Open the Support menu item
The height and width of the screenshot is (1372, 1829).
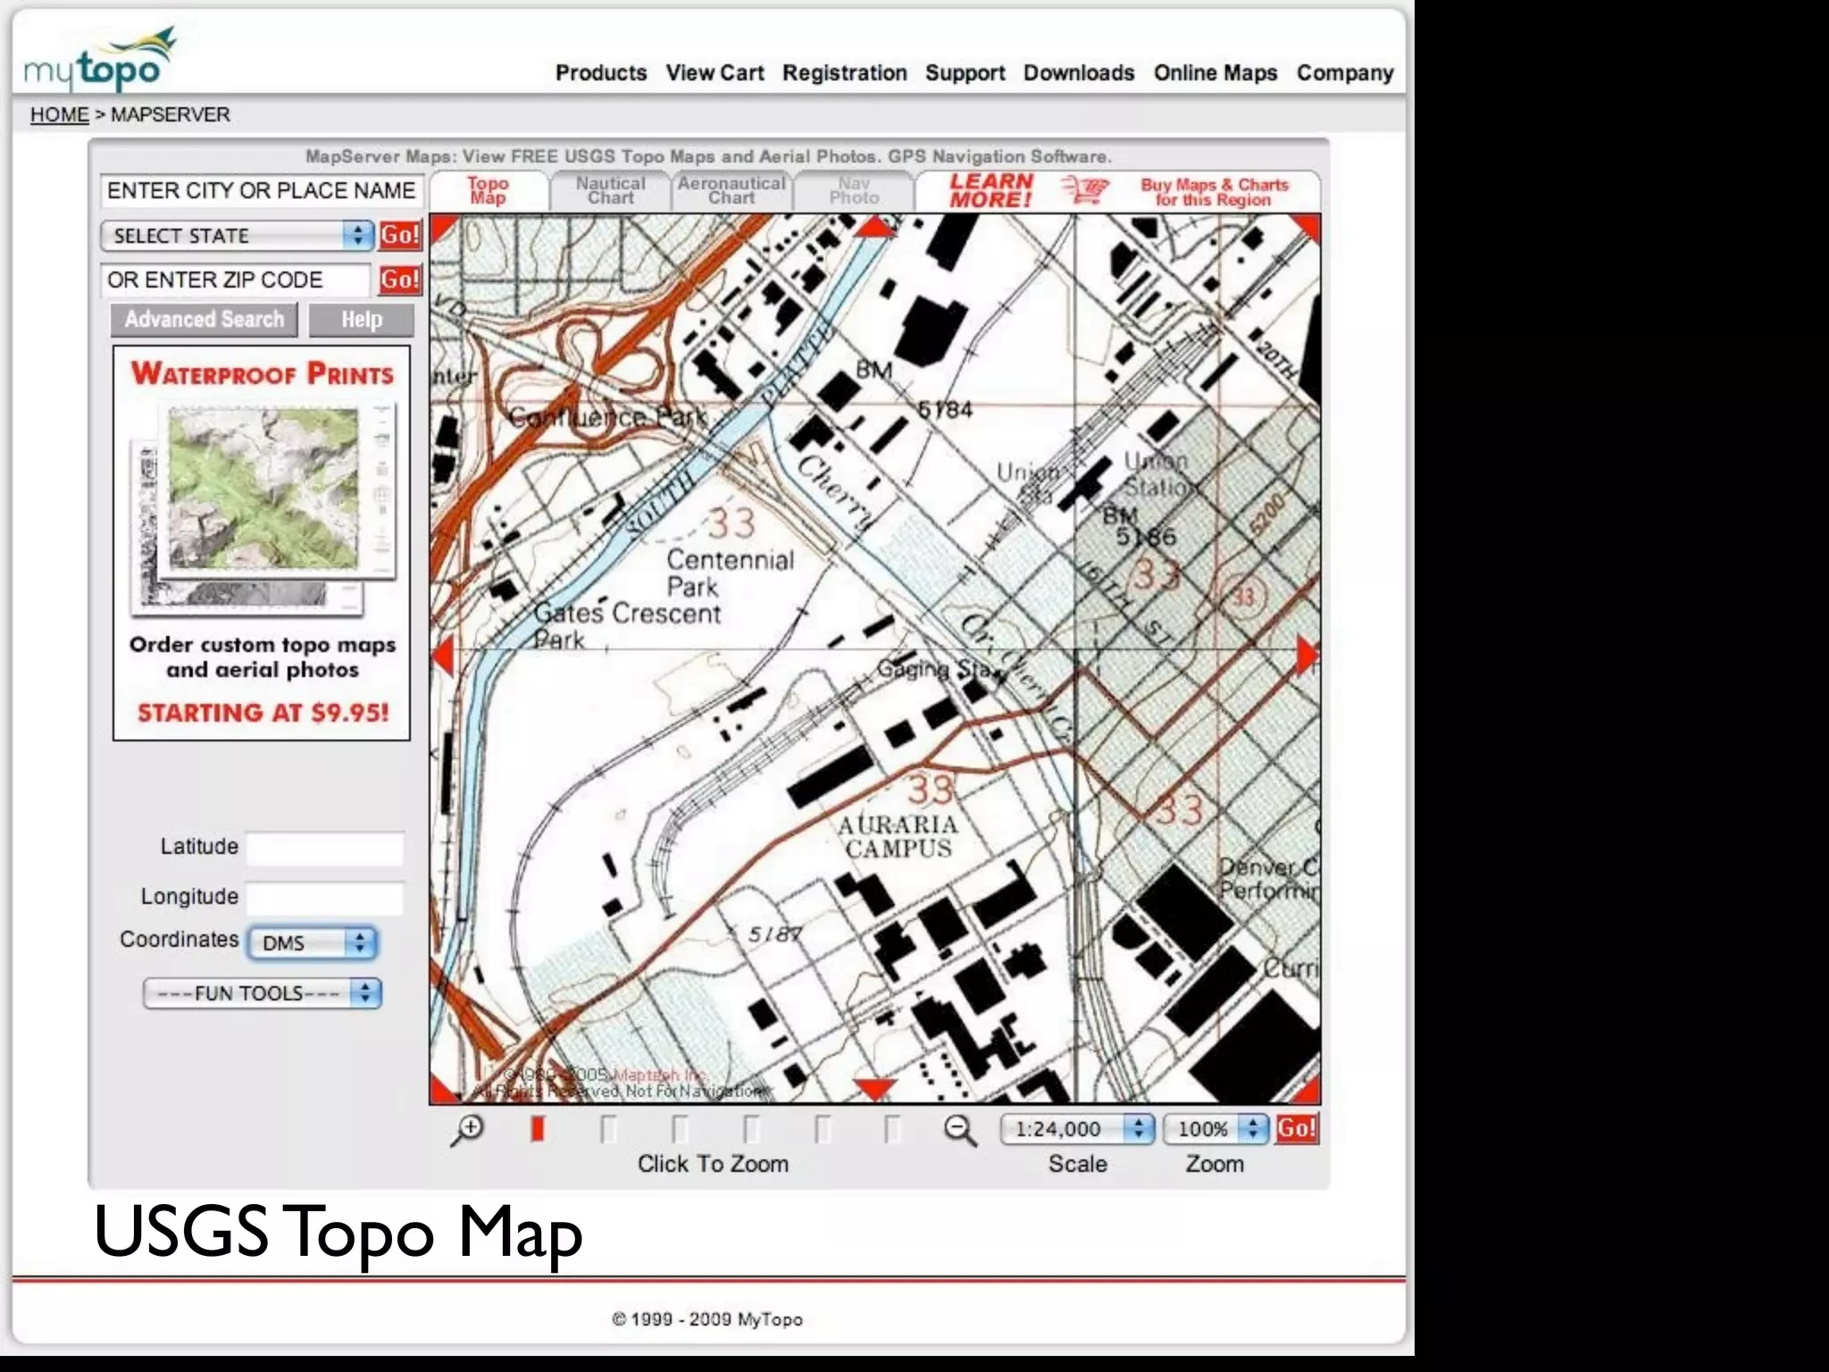click(x=965, y=73)
